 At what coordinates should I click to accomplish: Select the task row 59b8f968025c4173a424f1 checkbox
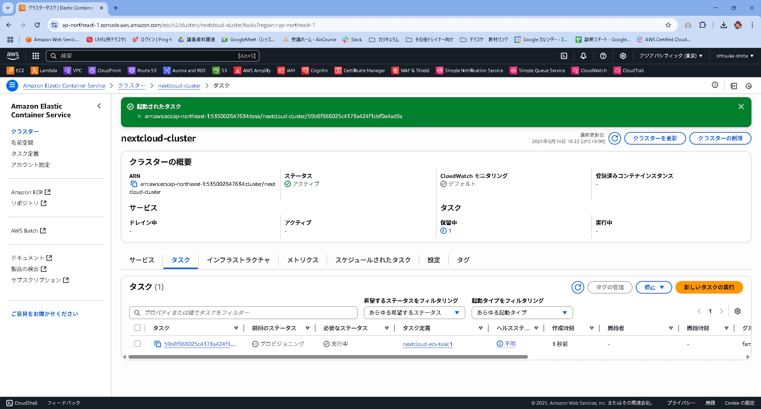coord(138,344)
